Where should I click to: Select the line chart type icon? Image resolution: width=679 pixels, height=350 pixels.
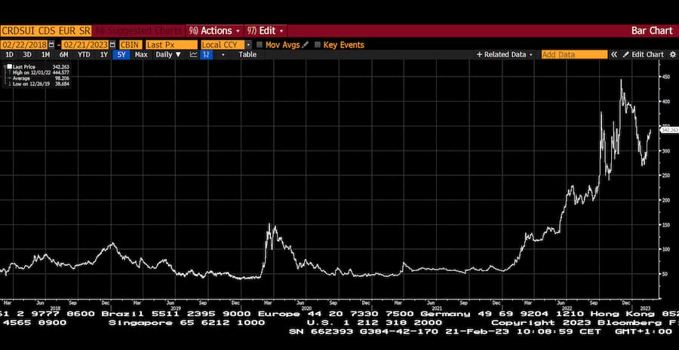(194, 55)
